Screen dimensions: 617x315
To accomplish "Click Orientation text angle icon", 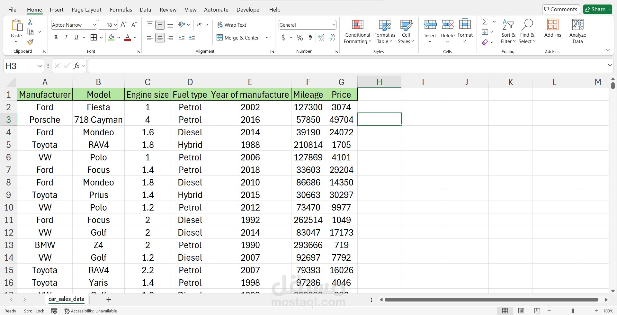I will click(182, 25).
